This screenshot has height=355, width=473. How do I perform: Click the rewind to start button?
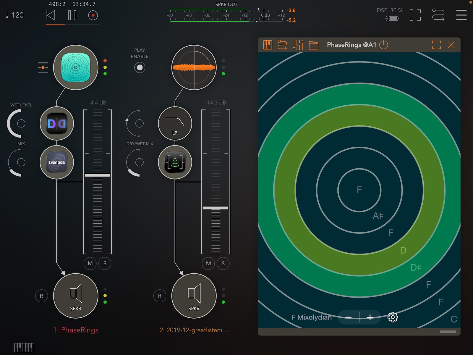(x=51, y=15)
